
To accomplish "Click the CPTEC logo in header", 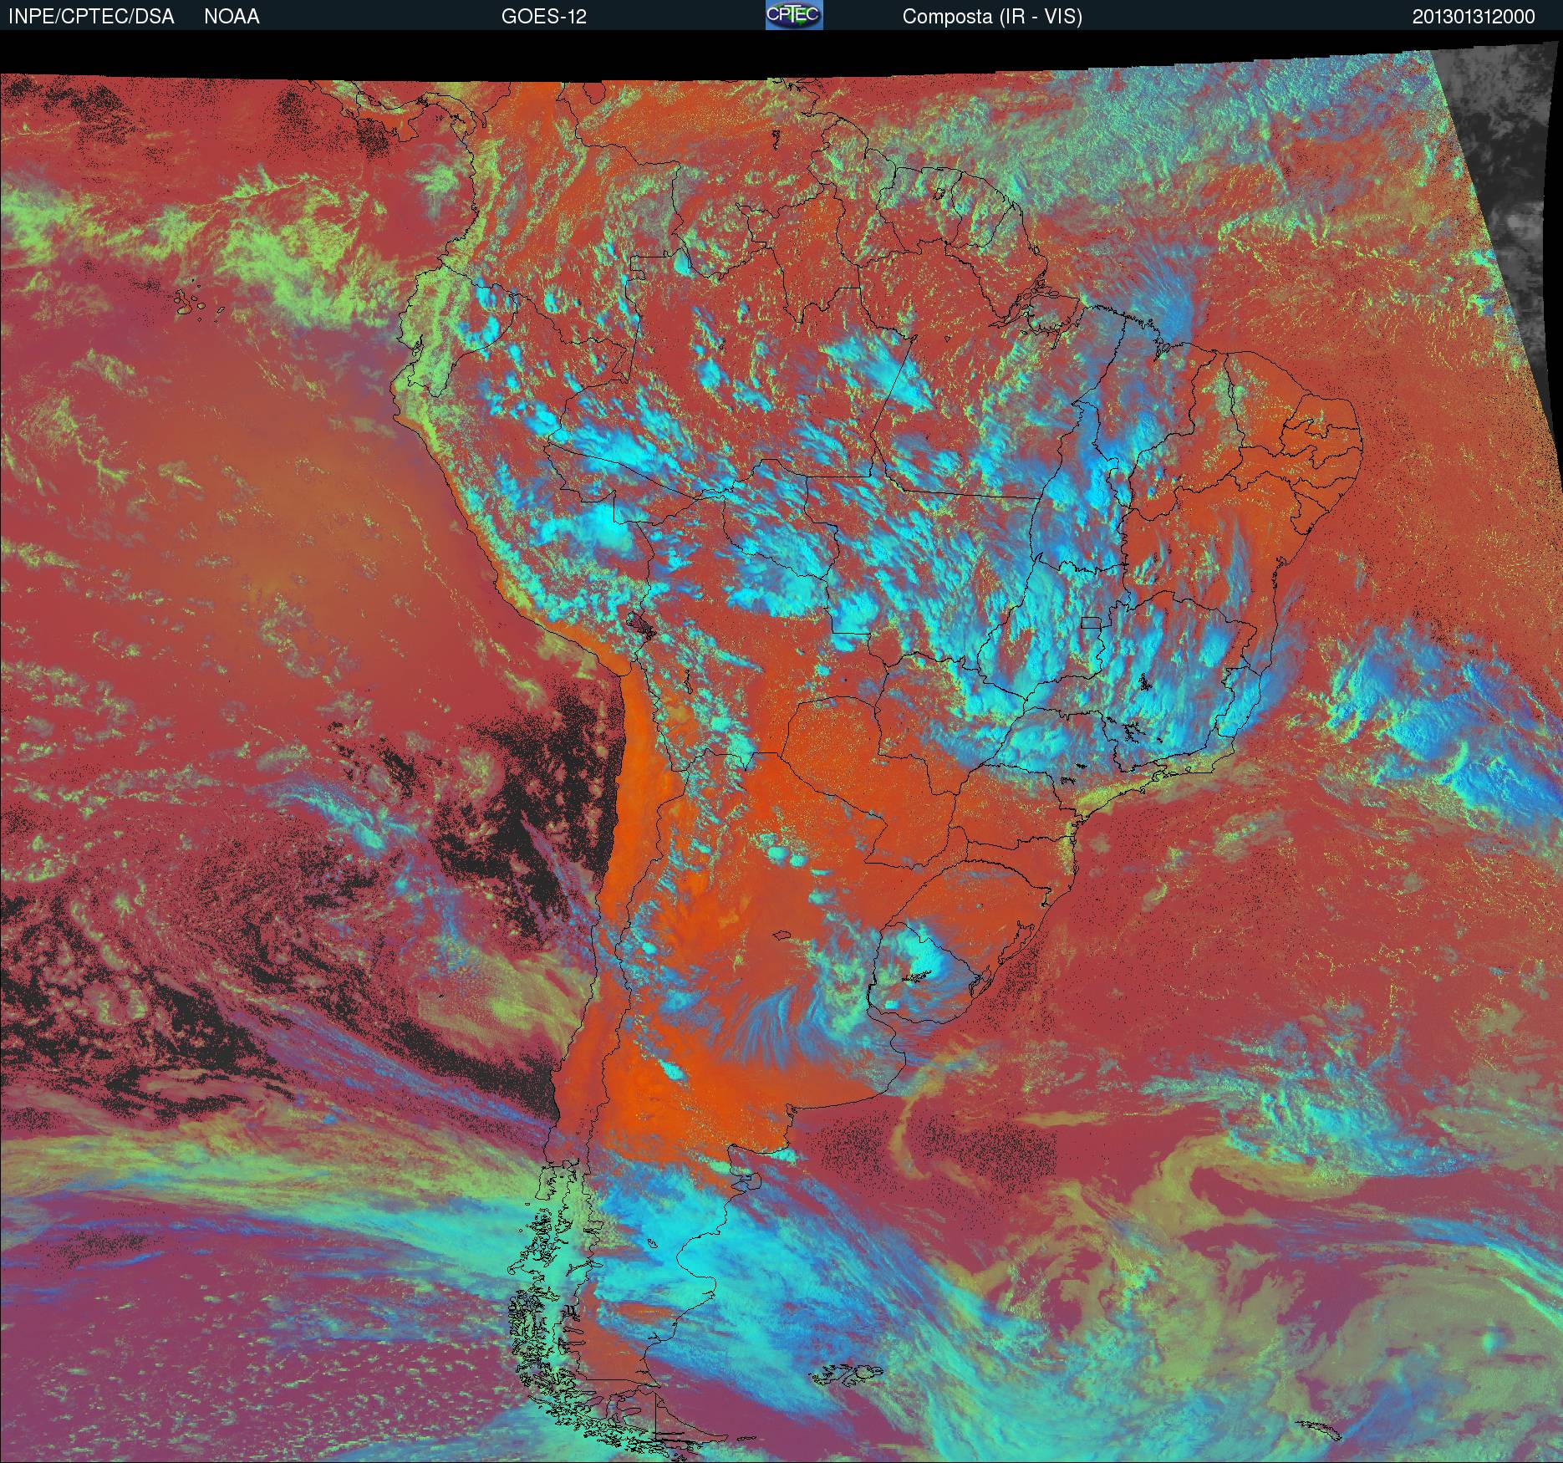I will pos(794,15).
